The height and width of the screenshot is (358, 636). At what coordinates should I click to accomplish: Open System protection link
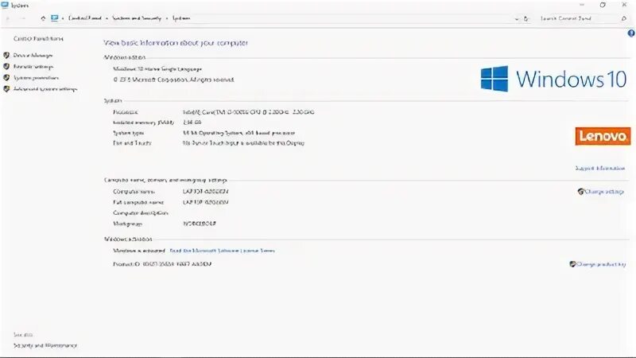[x=36, y=77]
